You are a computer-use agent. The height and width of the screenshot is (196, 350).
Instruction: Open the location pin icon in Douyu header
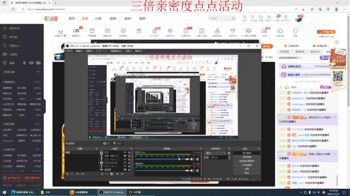pyautogui.click(x=286, y=17)
